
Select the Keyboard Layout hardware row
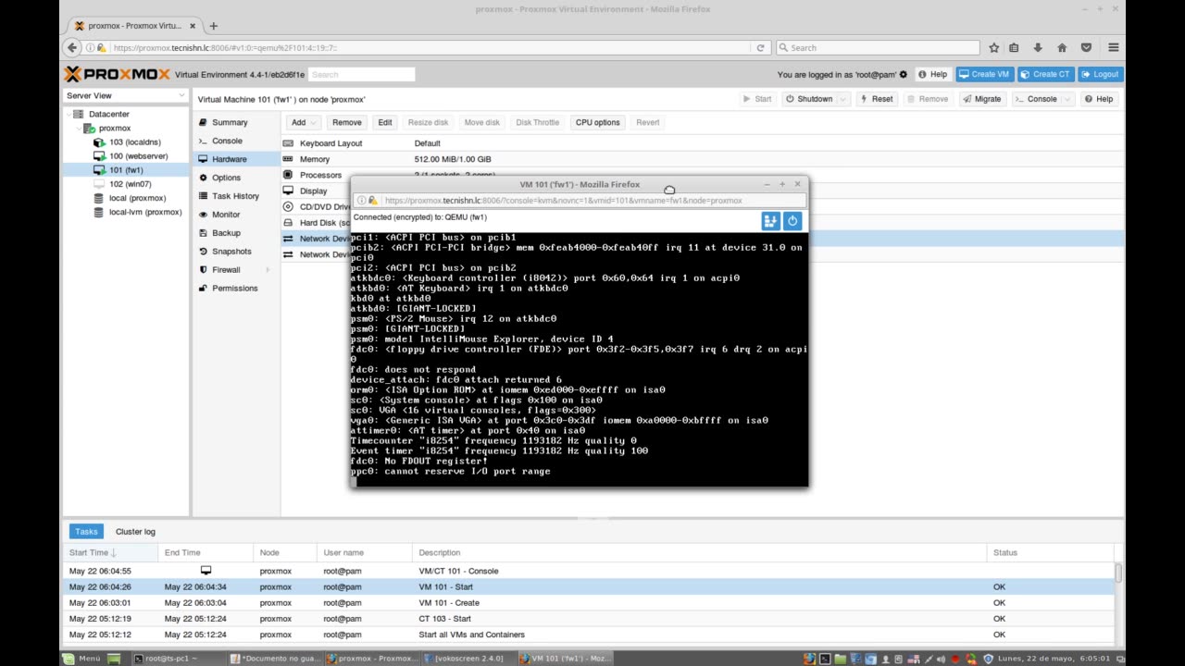pyautogui.click(x=702, y=143)
